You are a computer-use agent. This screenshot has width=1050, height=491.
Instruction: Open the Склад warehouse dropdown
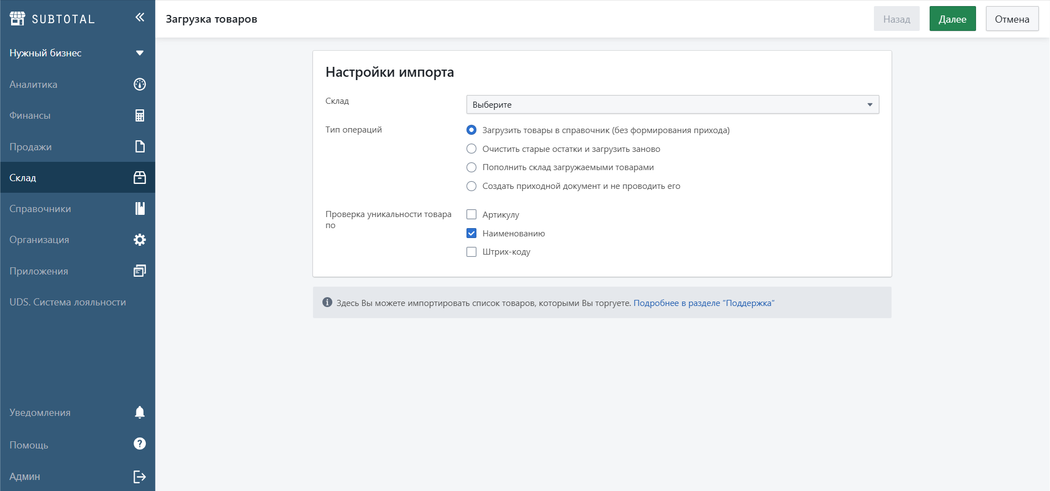(672, 104)
